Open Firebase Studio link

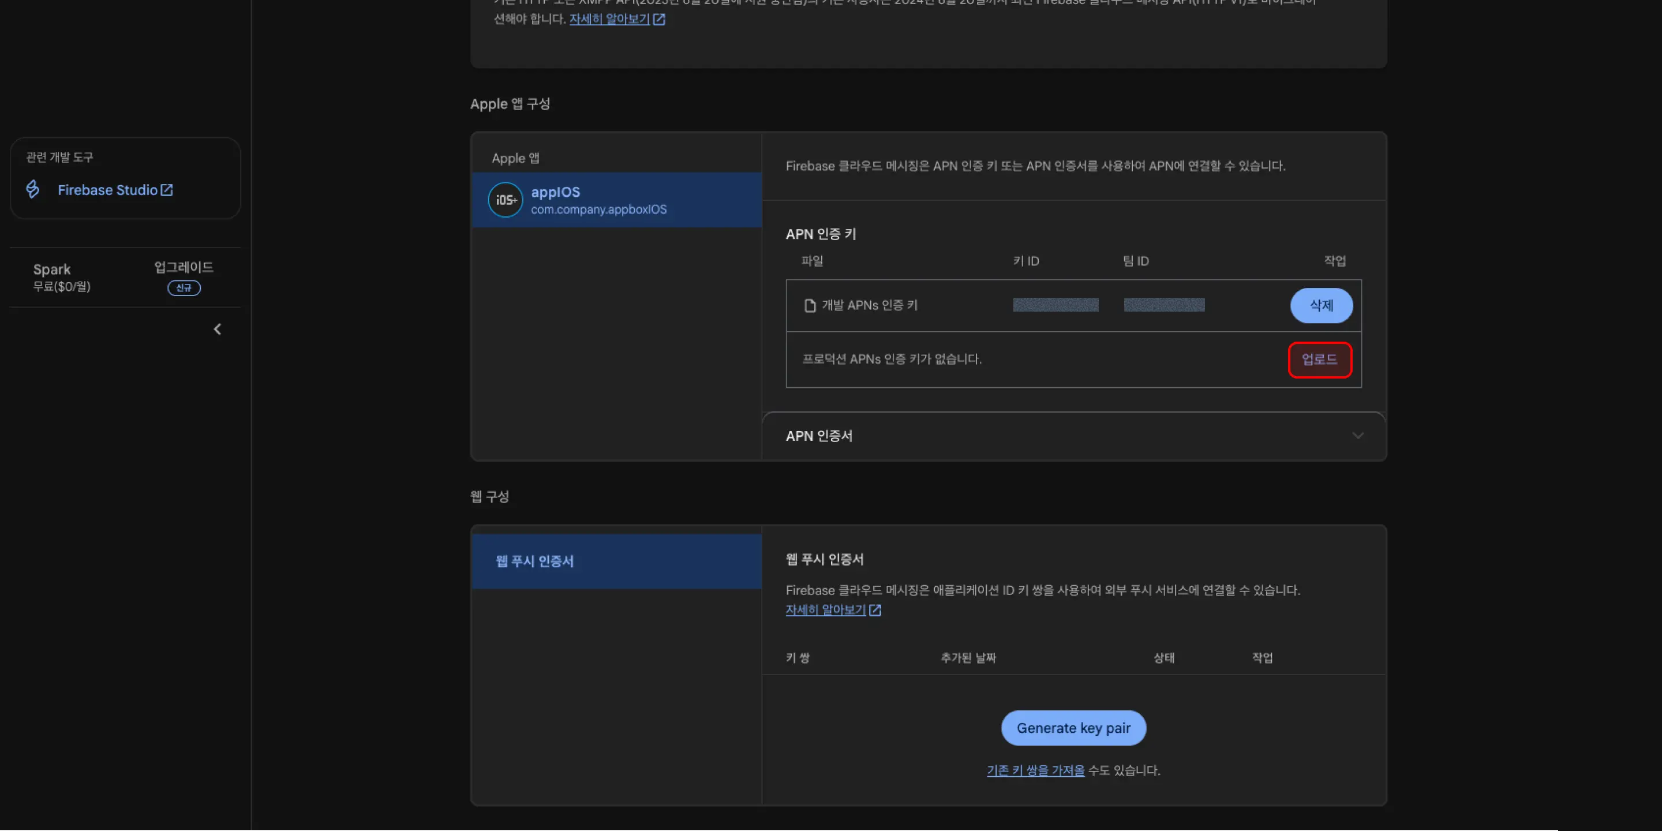click(x=115, y=190)
